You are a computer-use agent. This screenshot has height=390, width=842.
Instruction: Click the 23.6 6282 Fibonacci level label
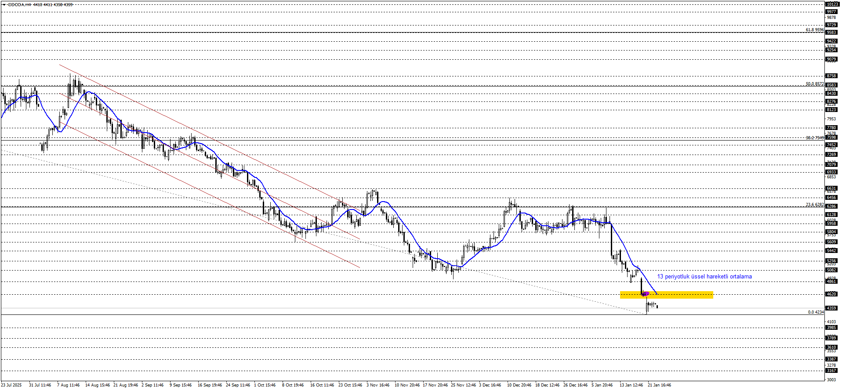[814, 205]
